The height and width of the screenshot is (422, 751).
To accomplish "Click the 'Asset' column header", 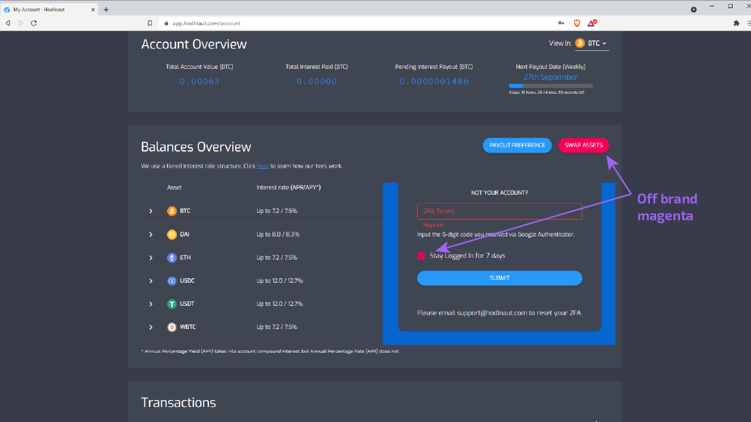I will coord(174,187).
